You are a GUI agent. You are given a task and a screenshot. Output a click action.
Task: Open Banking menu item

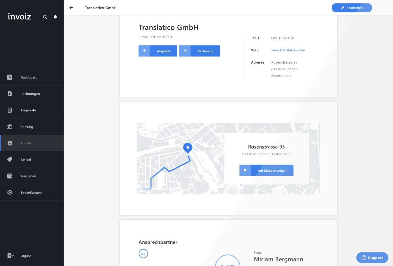32,127
